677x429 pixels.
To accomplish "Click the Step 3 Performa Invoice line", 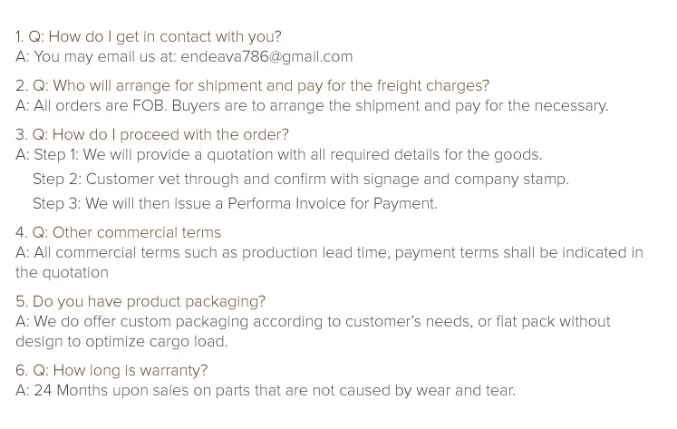I will click(235, 203).
